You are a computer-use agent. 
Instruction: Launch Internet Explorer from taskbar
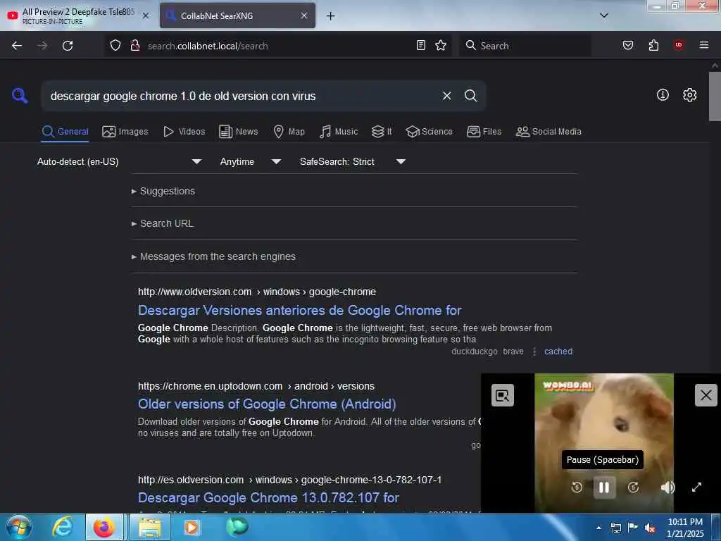pyautogui.click(x=63, y=527)
